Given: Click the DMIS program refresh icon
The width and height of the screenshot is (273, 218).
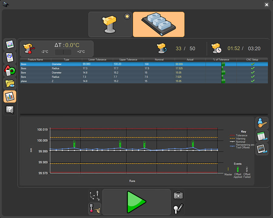Looking at the screenshot, I should 10,58.
